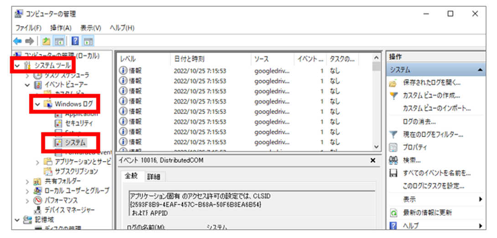Click the 記憶域 storage icon
Viewport: 497px width, 238px height.
[x=27, y=220]
